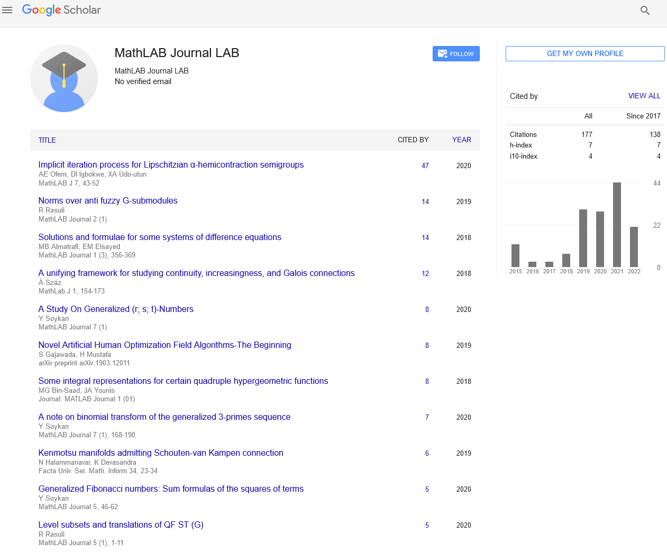Click the search magnifier icon

645,11
